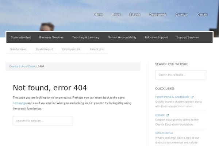Image resolution: width=219 pixels, height=146 pixels.
Task: Click the 'QUICK LINKS' sidebar heading
Action: click(x=165, y=89)
